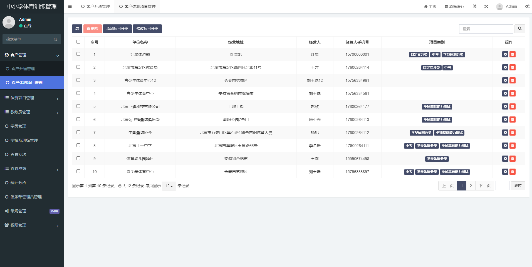Click the refresh table icon button

pyautogui.click(x=77, y=29)
